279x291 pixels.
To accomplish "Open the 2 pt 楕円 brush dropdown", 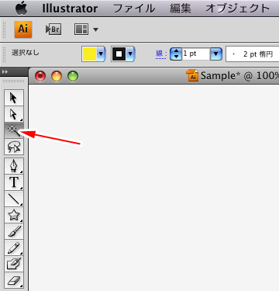I will [253, 54].
